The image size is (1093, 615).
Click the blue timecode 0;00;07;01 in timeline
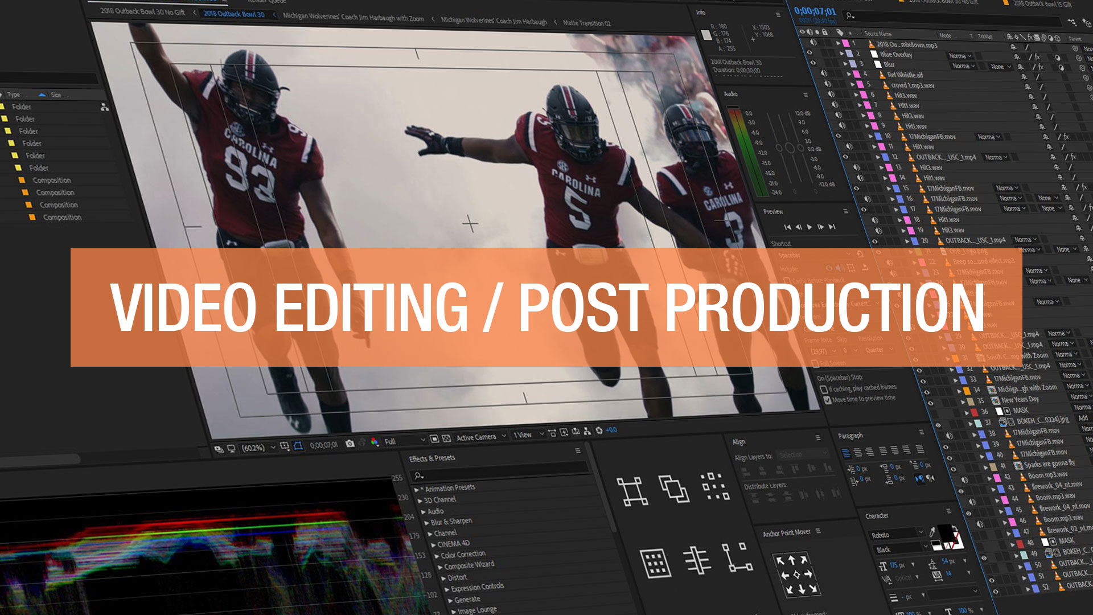tap(815, 11)
